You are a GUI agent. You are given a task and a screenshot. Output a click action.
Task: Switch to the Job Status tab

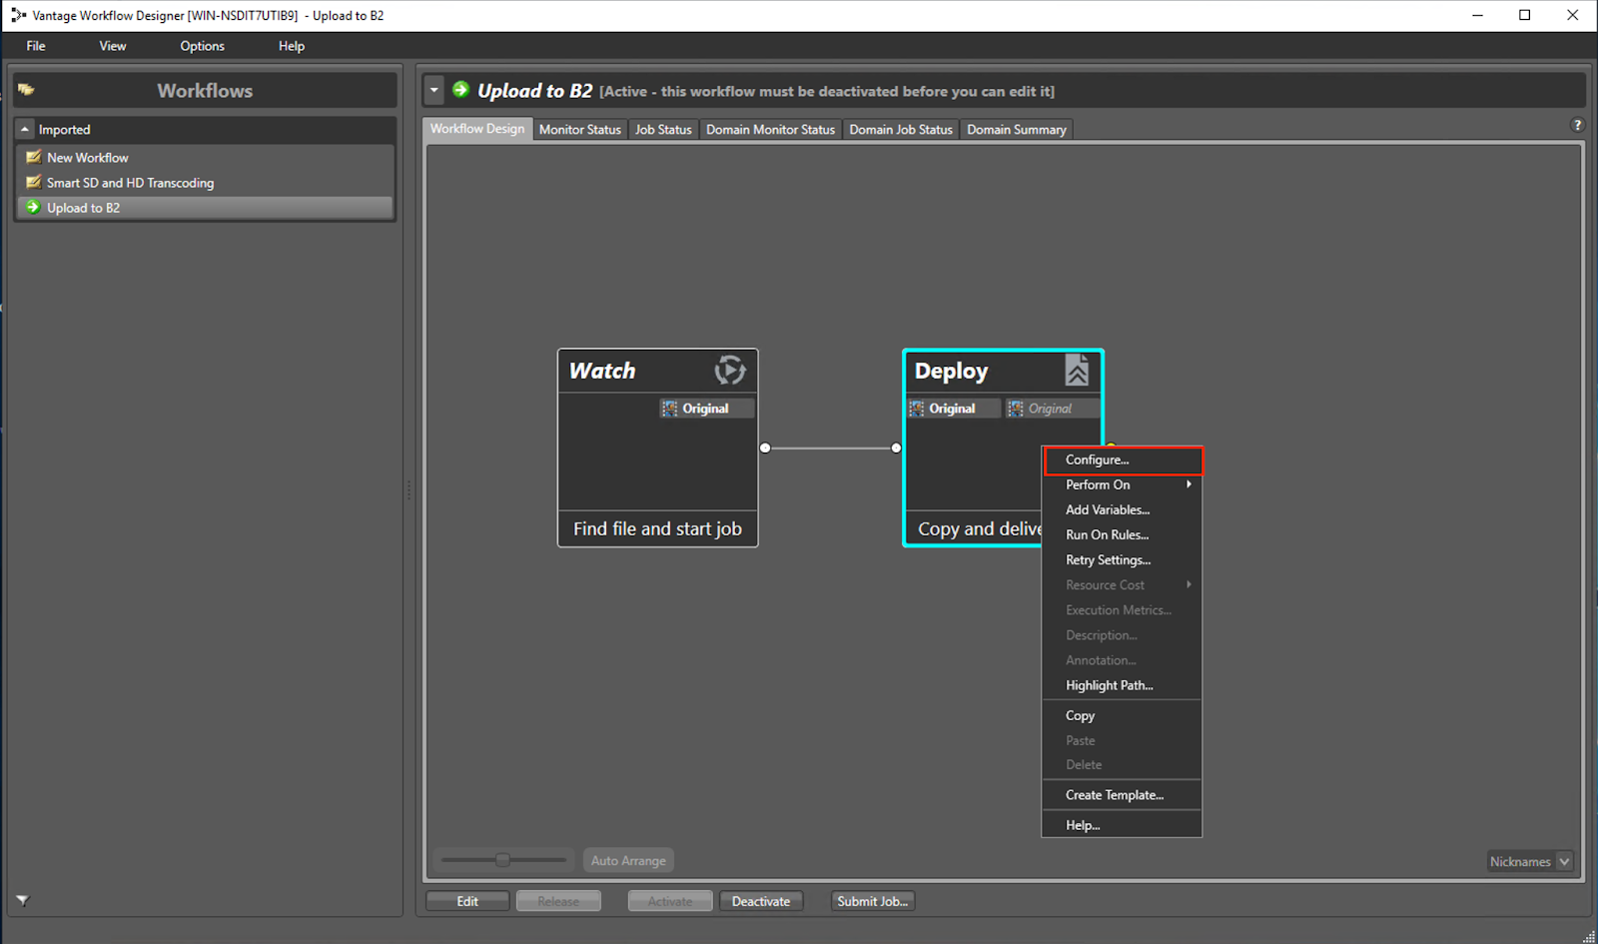coord(663,130)
